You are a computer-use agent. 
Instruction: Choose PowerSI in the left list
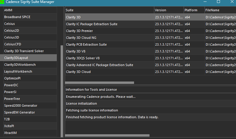point(30,92)
